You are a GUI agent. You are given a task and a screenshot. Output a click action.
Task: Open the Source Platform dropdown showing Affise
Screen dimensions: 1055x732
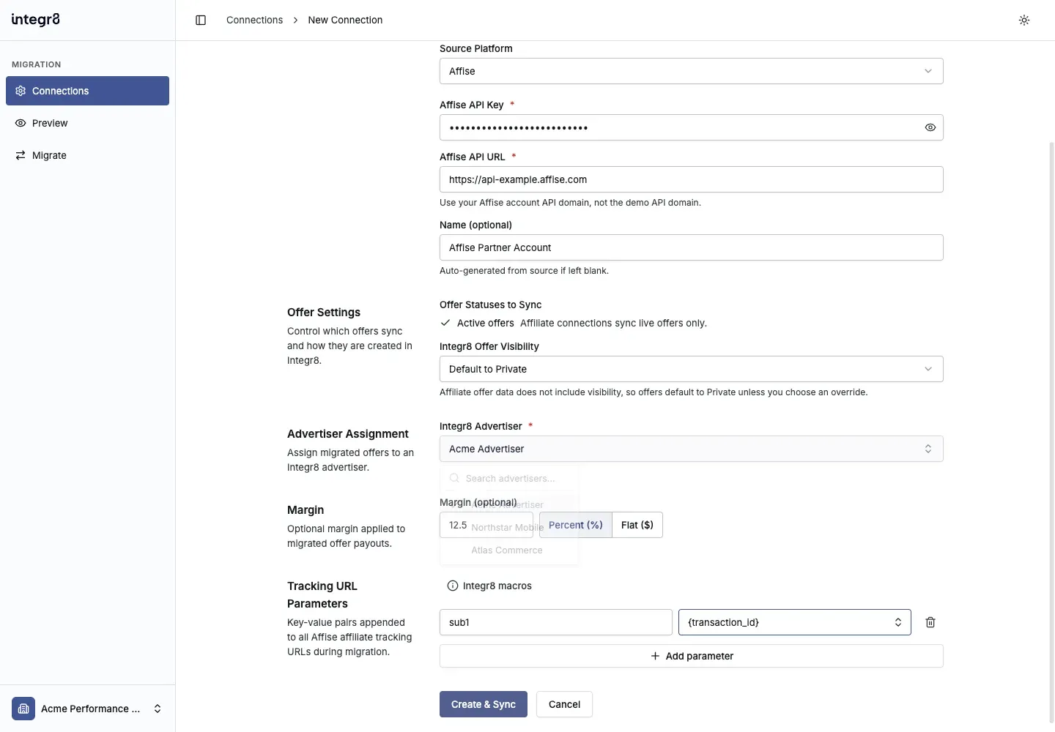coord(691,71)
